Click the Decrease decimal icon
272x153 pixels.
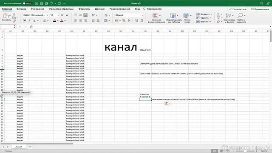click(x=142, y=21)
